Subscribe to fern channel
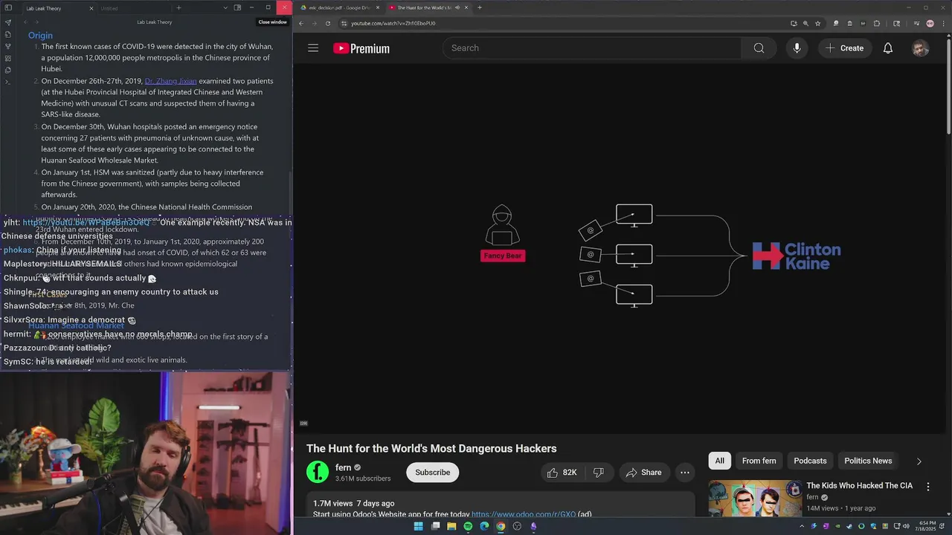The image size is (952, 535). click(432, 473)
